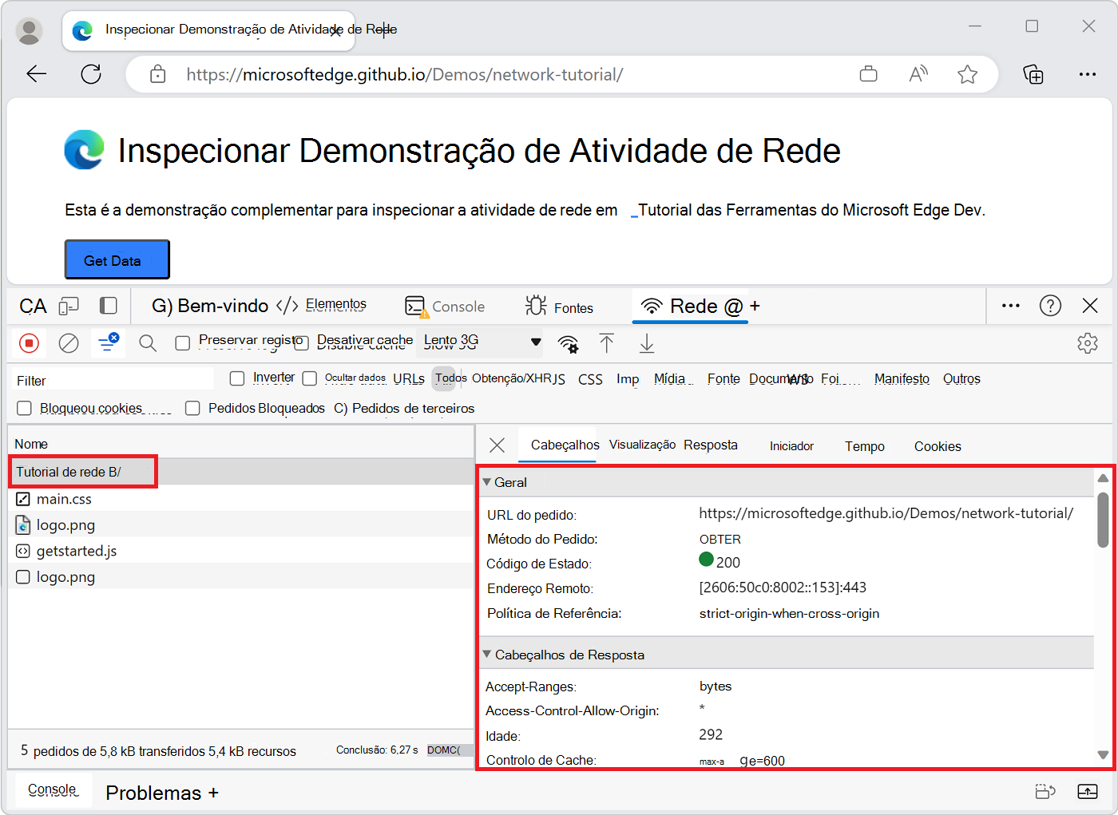
Task: Import a HAR file
Action: [606, 343]
